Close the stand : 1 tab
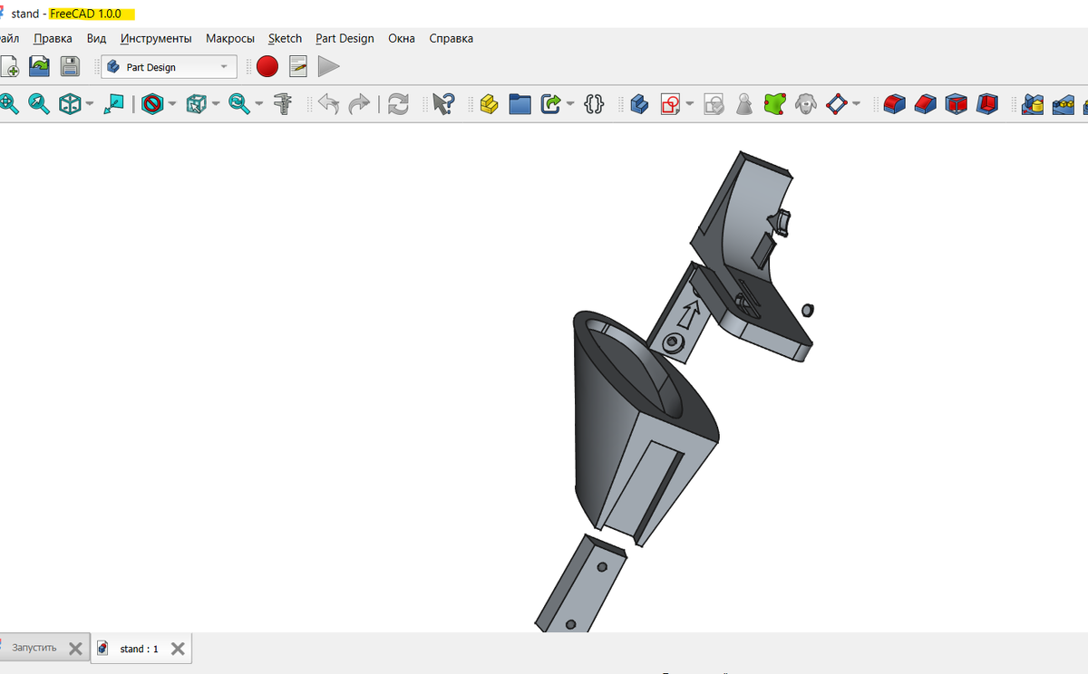Screen dimensions: 1088x674 click(x=178, y=649)
